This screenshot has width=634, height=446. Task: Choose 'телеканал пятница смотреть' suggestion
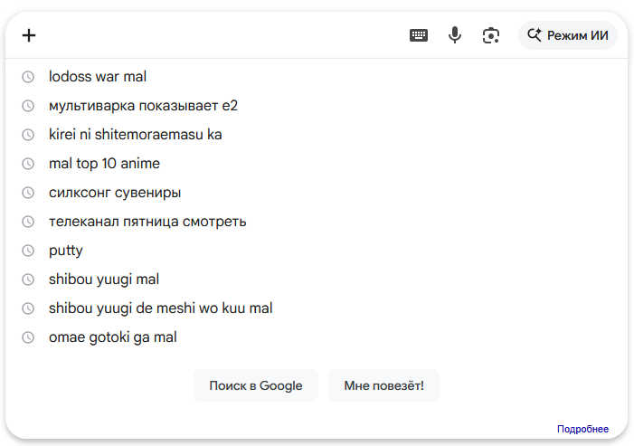pos(147,222)
